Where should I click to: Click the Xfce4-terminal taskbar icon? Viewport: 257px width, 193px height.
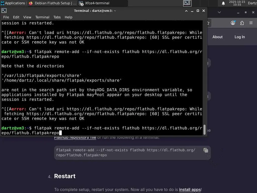pyautogui.click(x=81, y=3)
